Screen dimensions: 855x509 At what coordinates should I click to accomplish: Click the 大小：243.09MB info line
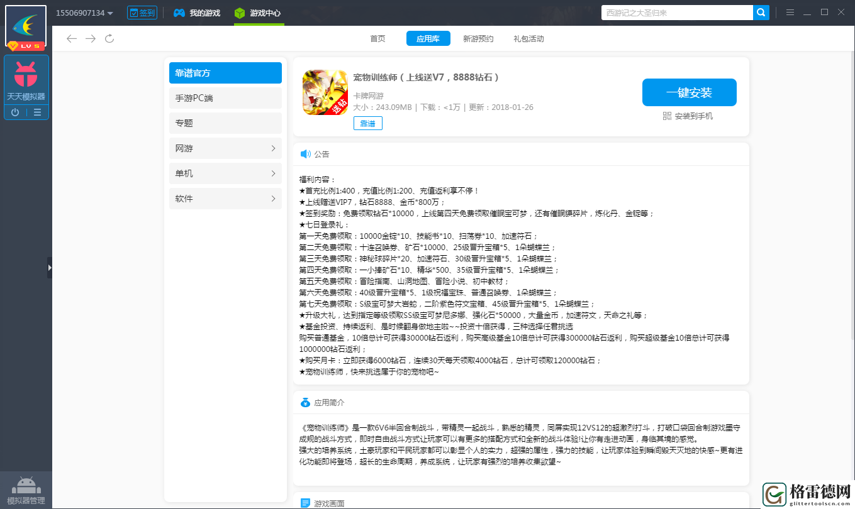(383, 107)
